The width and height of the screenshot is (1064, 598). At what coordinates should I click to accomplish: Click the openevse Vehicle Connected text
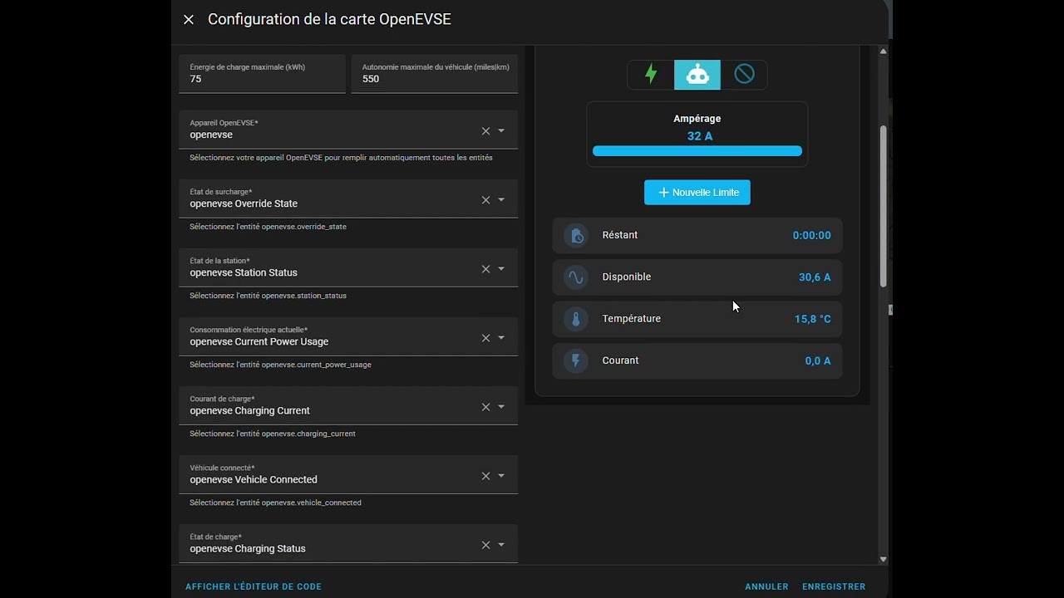tap(254, 479)
